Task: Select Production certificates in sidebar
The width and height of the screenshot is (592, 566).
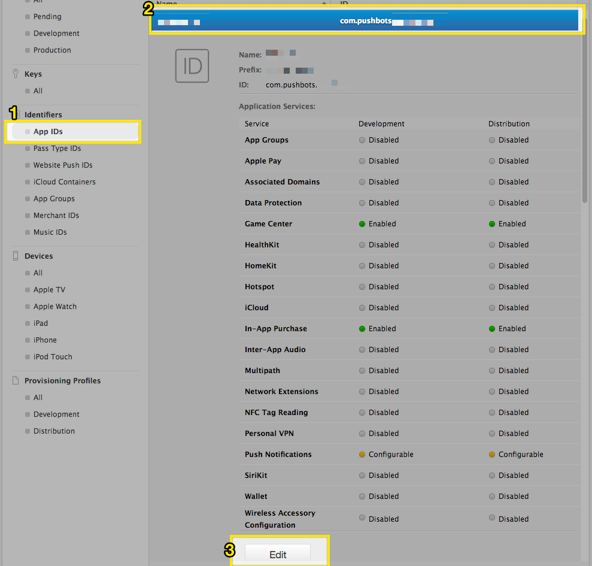Action: click(x=52, y=50)
